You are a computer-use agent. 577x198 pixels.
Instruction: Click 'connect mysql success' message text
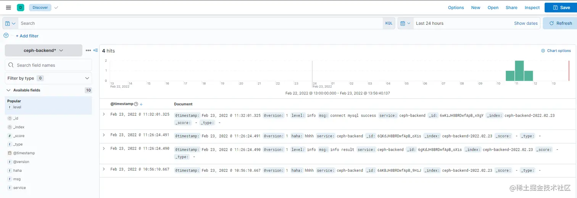[x=353, y=115]
